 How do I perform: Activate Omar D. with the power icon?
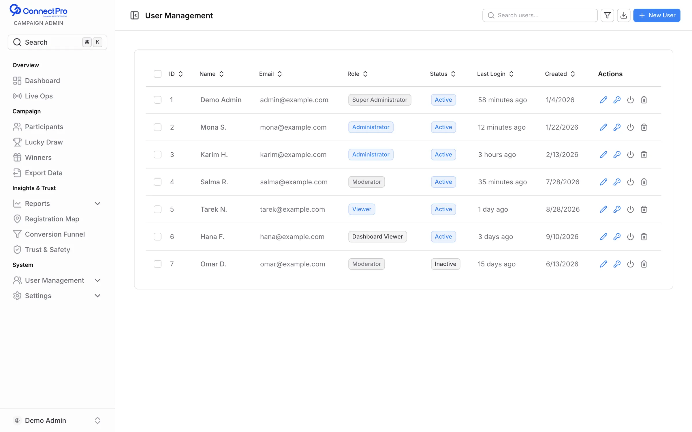click(631, 264)
